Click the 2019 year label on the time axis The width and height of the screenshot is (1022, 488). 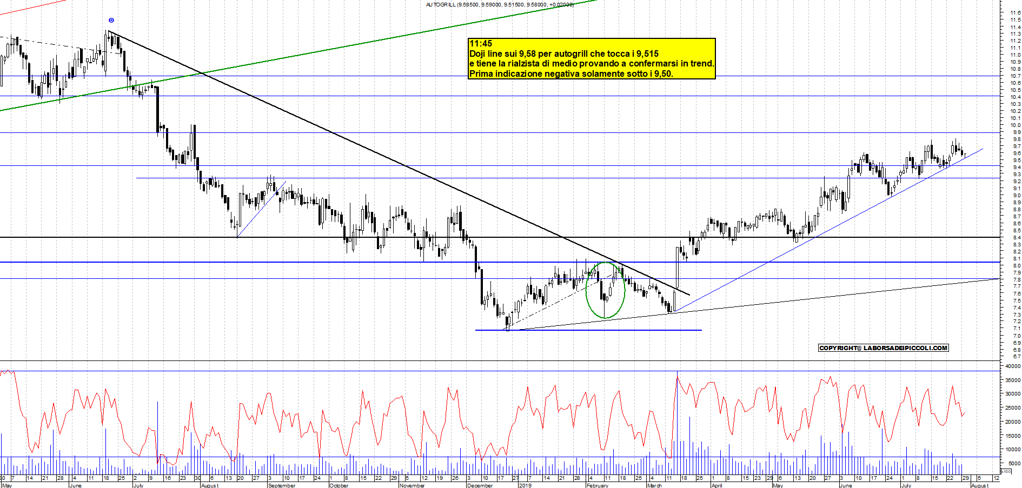tap(525, 485)
